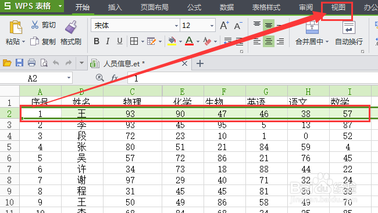Click cell containing 段

coord(82,136)
